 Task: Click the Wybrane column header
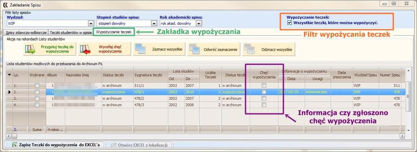(37, 75)
